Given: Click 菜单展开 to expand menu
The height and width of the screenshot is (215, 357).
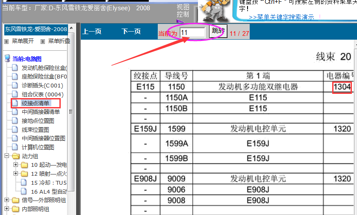Looking at the screenshot, I should (23, 41).
